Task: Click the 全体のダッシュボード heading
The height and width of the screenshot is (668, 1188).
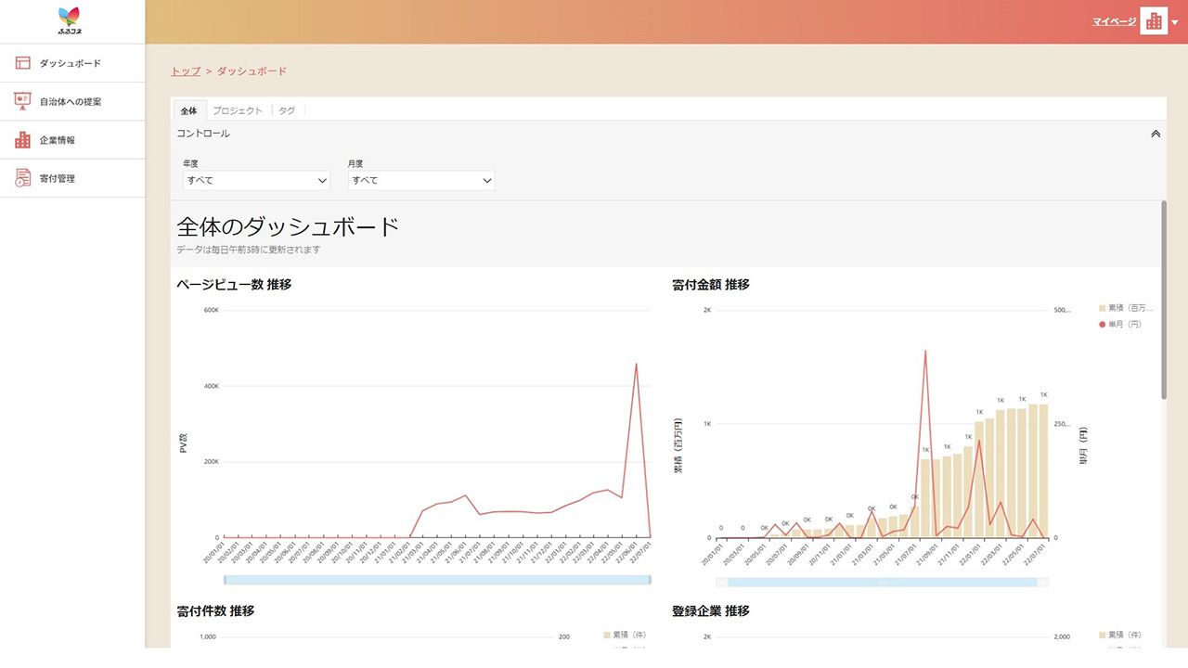Action: coord(288,226)
